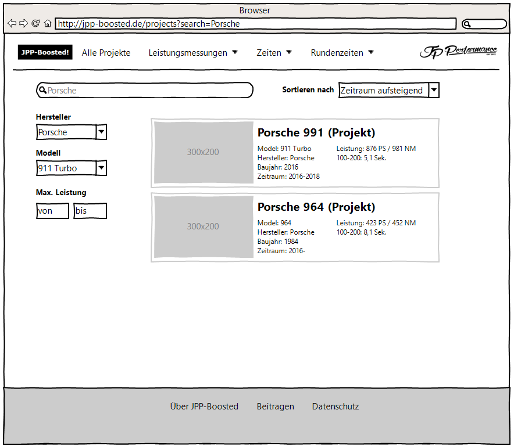Open the Hersteller dropdown showing Porsche

coord(71,132)
